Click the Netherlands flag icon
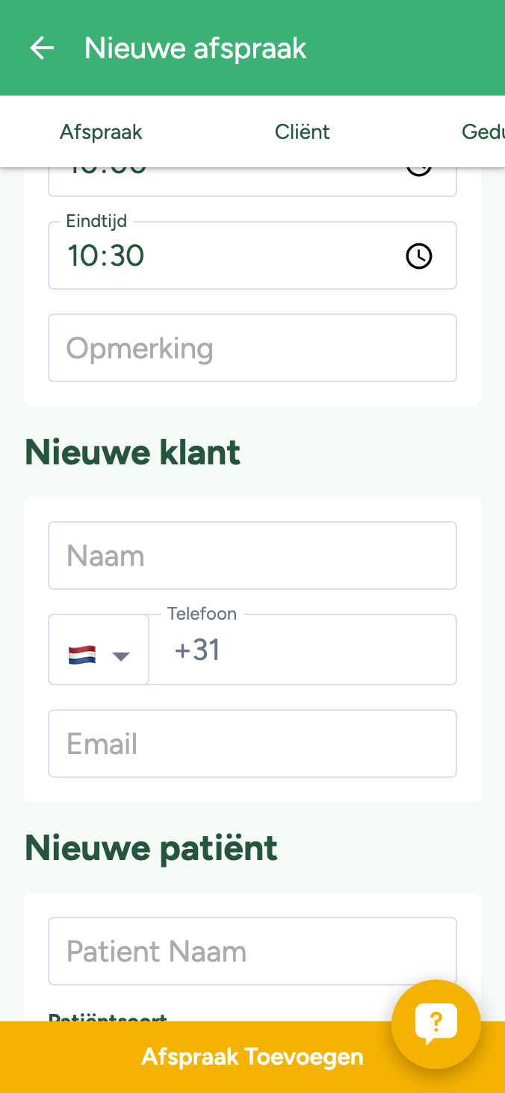The image size is (505, 1093). pyautogui.click(x=82, y=656)
